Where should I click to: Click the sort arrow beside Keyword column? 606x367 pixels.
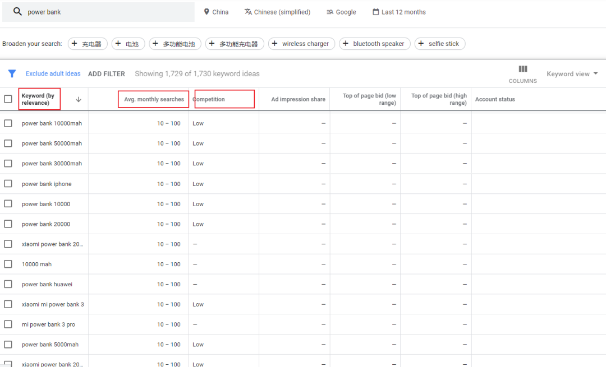(x=79, y=99)
